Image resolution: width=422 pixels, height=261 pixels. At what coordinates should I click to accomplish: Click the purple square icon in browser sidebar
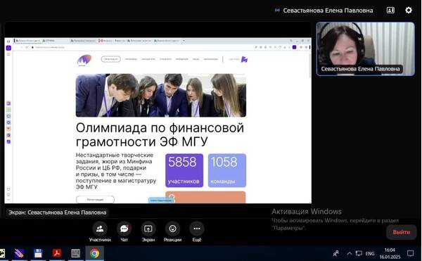click(8, 48)
